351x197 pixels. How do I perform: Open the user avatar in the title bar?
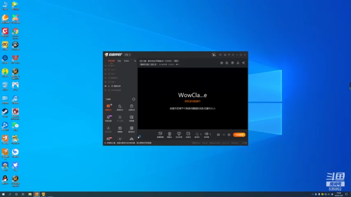click(x=214, y=55)
